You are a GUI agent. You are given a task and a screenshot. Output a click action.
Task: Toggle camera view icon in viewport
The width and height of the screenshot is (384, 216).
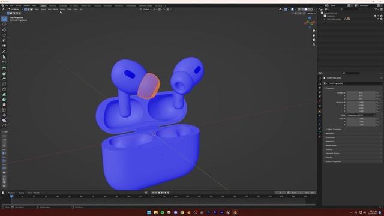[x=314, y=40]
